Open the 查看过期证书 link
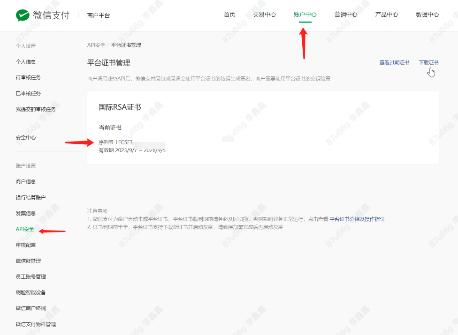The width and height of the screenshot is (458, 335). [394, 63]
